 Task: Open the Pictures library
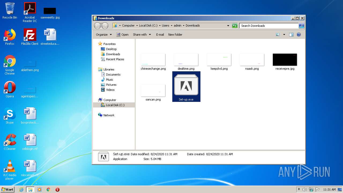click(x=111, y=85)
